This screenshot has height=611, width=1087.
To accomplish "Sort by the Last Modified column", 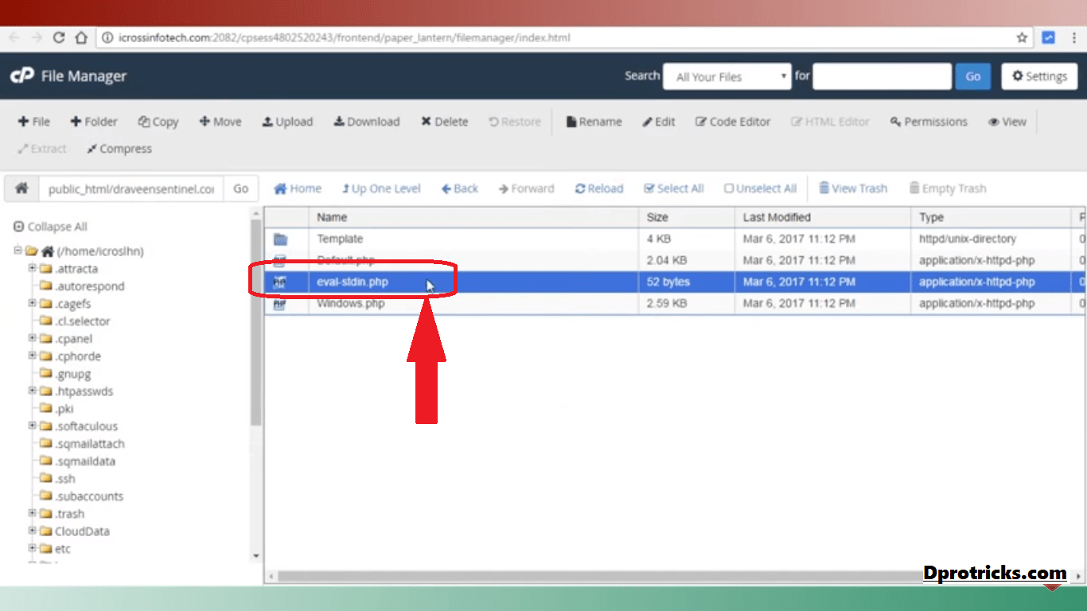I will coord(823,217).
